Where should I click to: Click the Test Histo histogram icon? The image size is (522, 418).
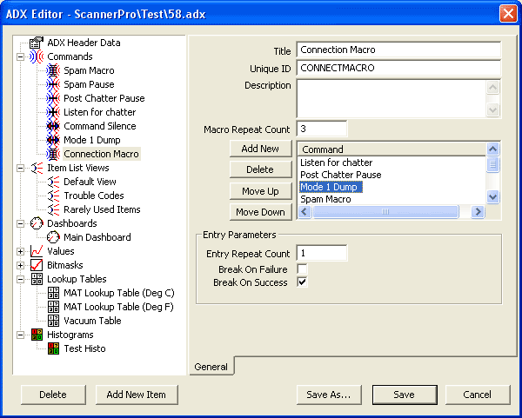pos(53,348)
